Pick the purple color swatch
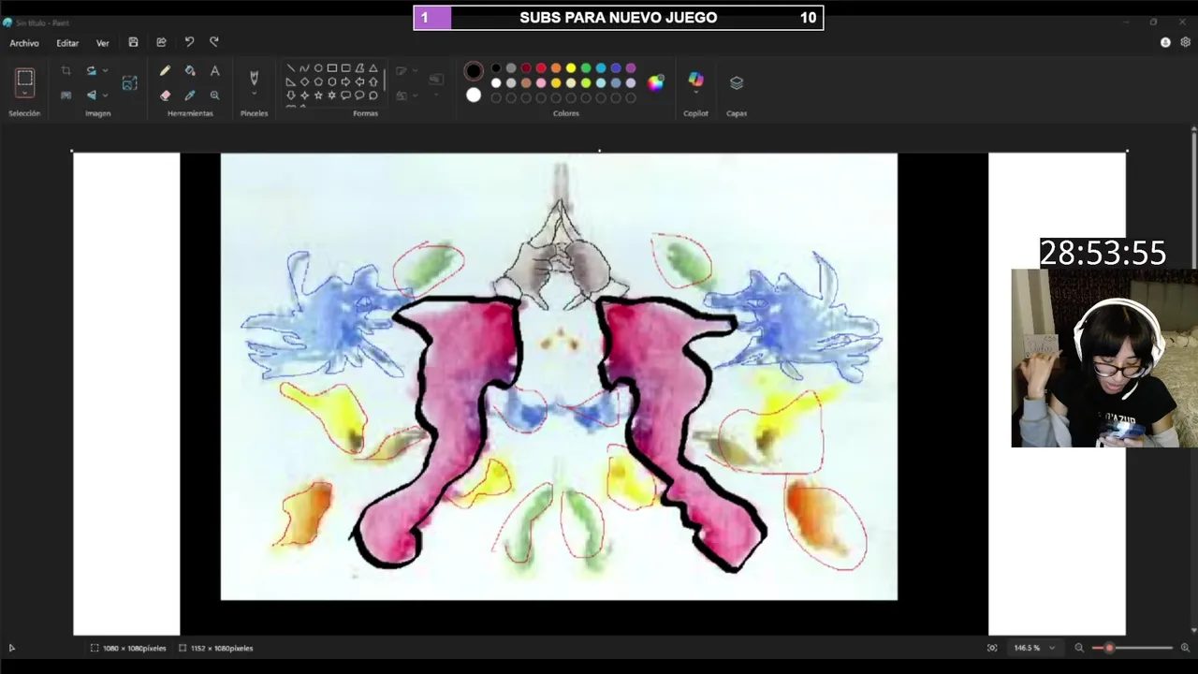This screenshot has height=674, width=1198. coord(631,68)
